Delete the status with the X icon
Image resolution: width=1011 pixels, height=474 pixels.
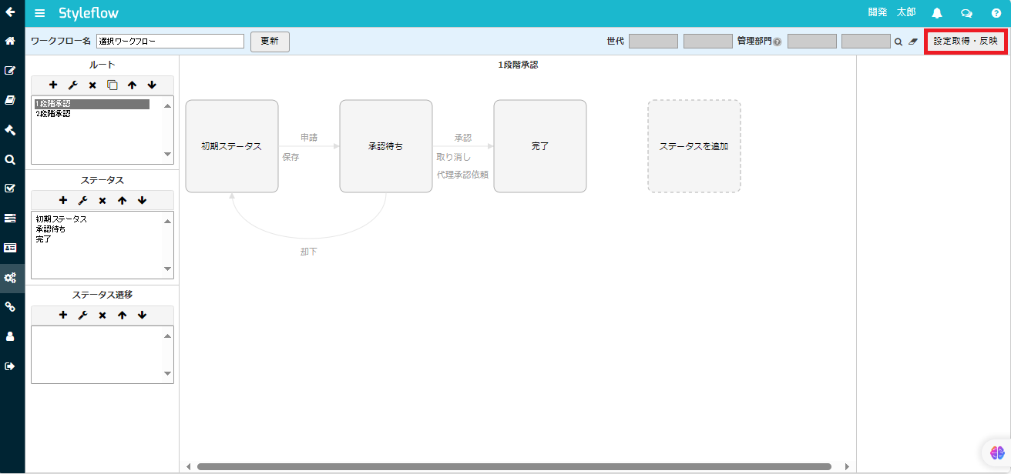click(x=102, y=200)
